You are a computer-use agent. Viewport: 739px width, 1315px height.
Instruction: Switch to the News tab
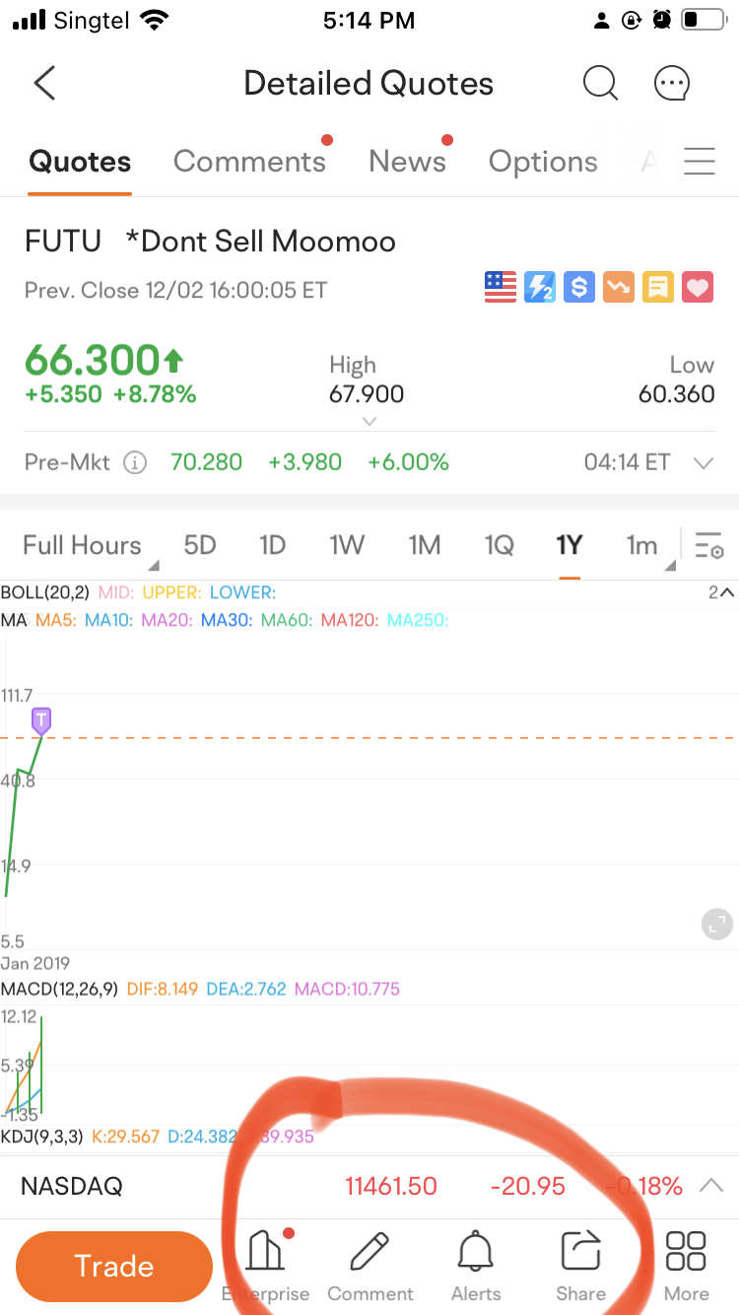coord(407,162)
